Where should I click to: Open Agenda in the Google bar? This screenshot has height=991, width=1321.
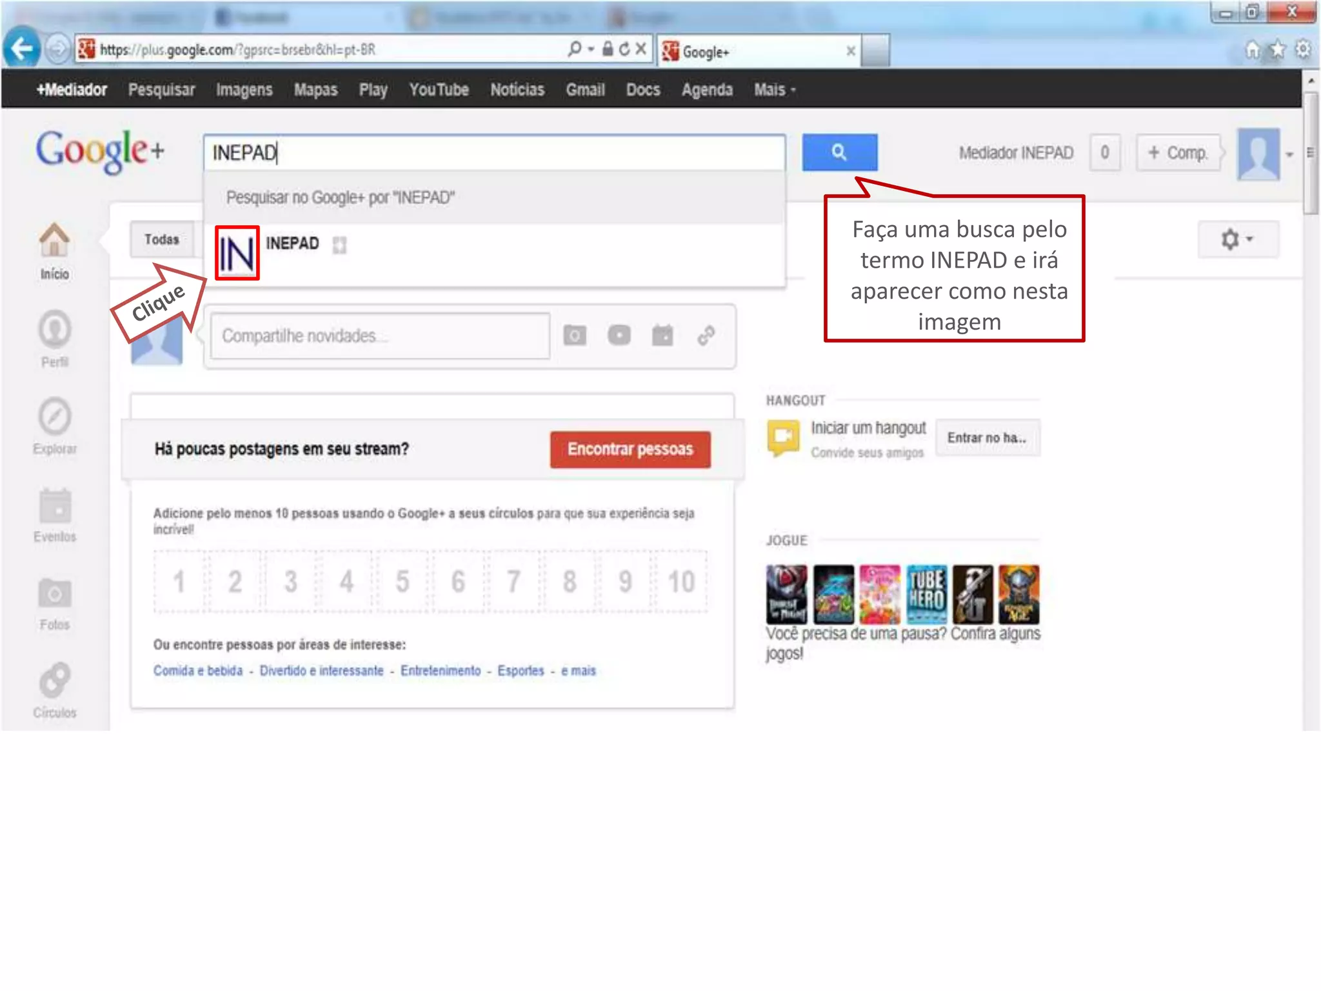click(x=707, y=90)
